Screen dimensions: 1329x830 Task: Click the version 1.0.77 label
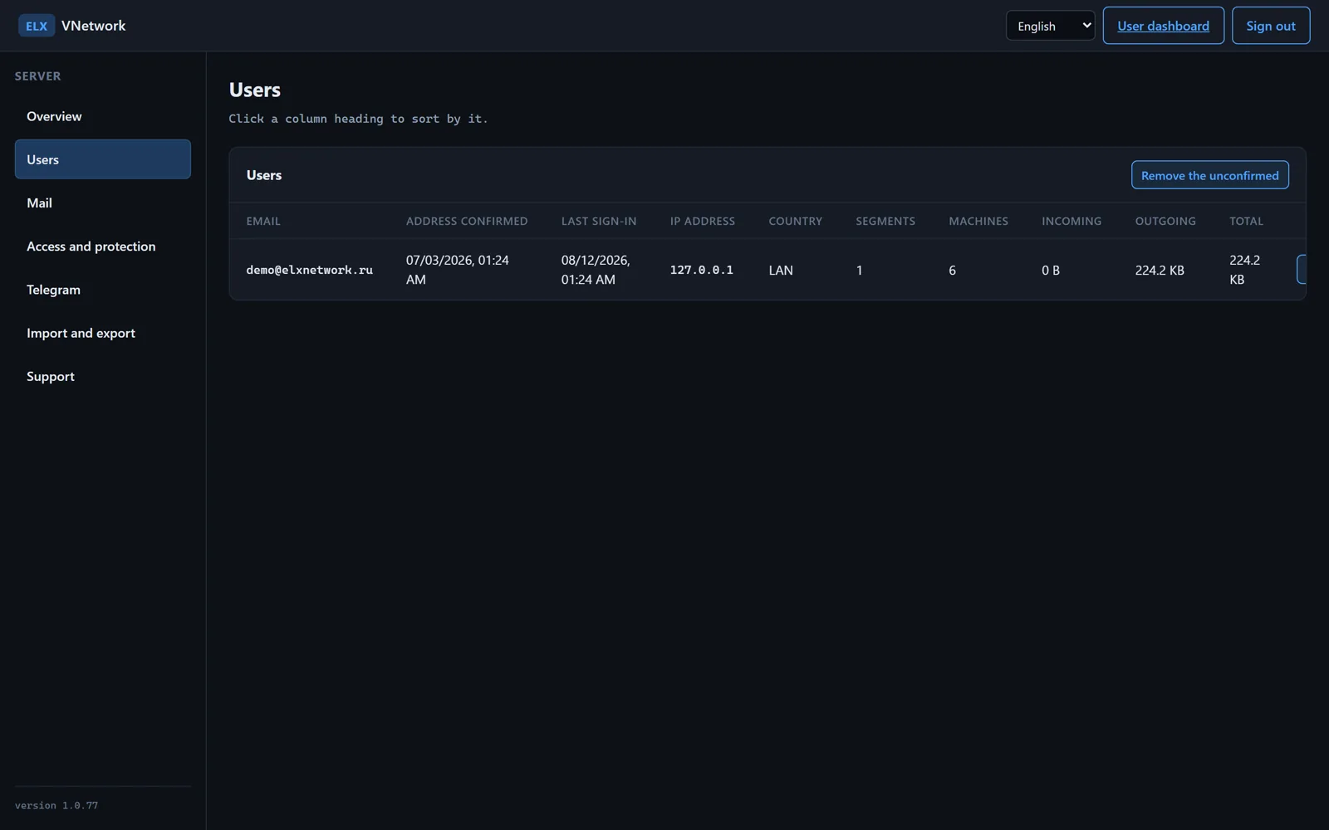coord(56,805)
